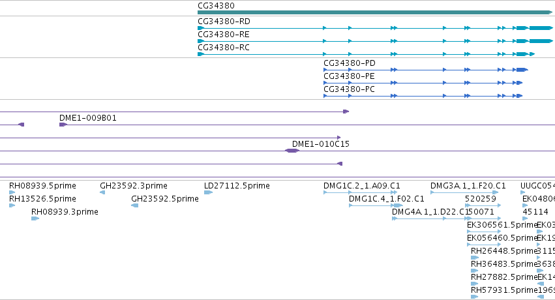Click the RH08939.5prime EST arrow
The image size is (555, 300).
pos(12,192)
